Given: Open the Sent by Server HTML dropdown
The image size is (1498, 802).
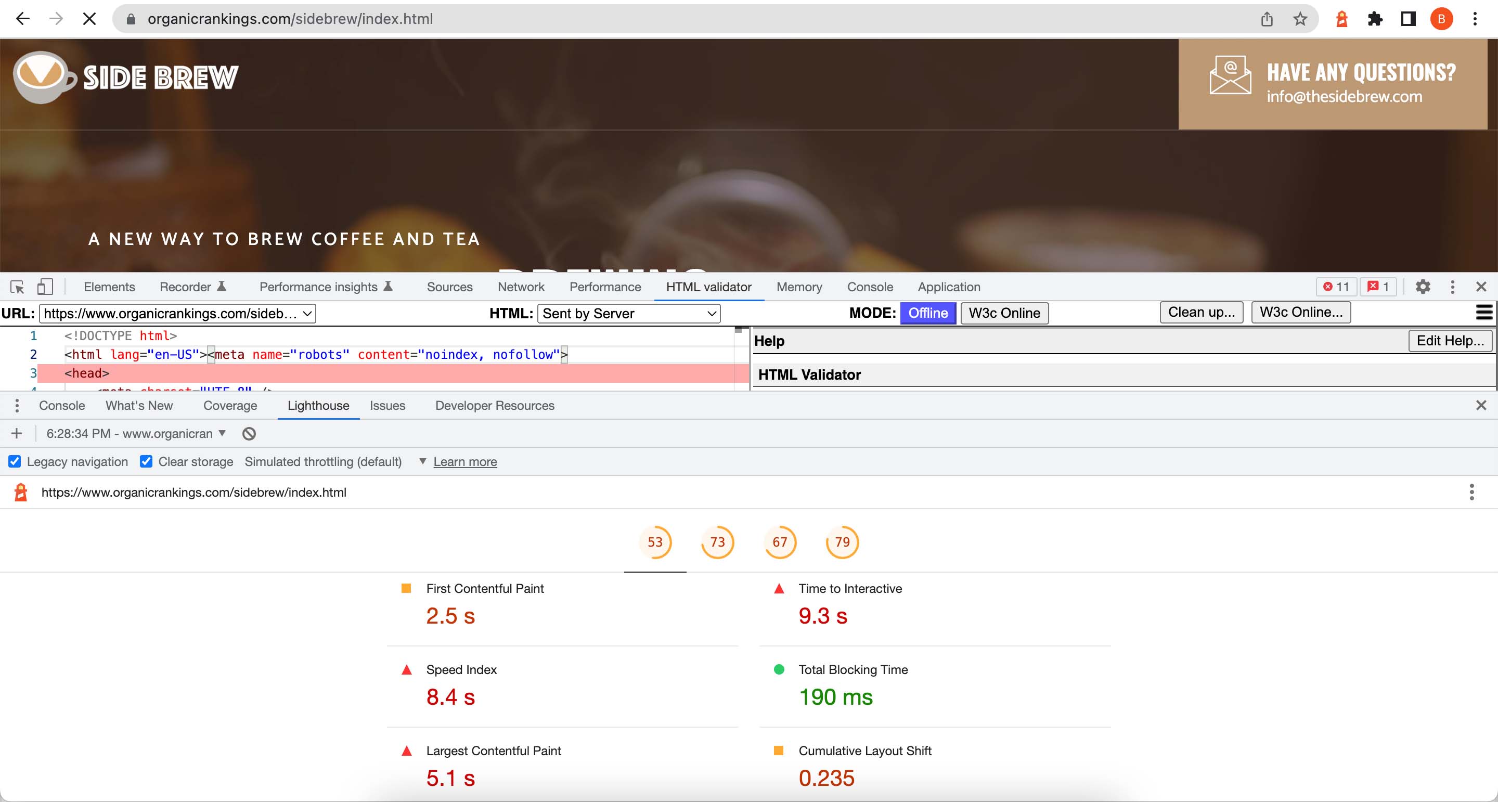Looking at the screenshot, I should coord(629,313).
